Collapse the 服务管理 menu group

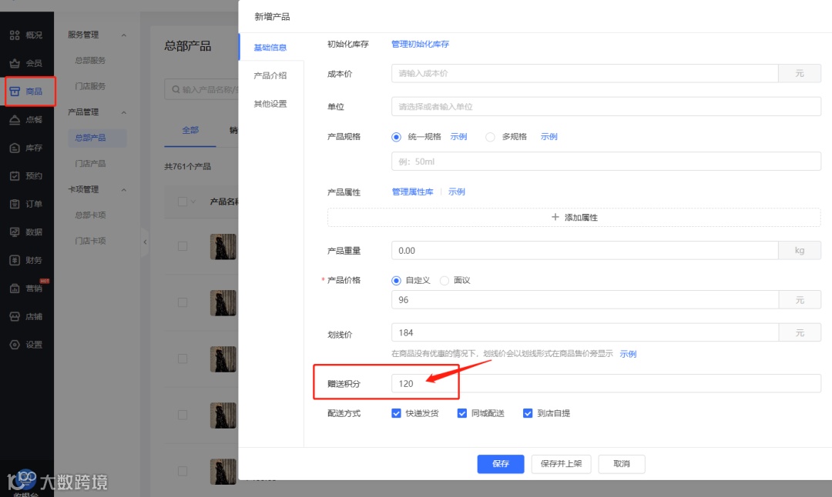coord(123,35)
